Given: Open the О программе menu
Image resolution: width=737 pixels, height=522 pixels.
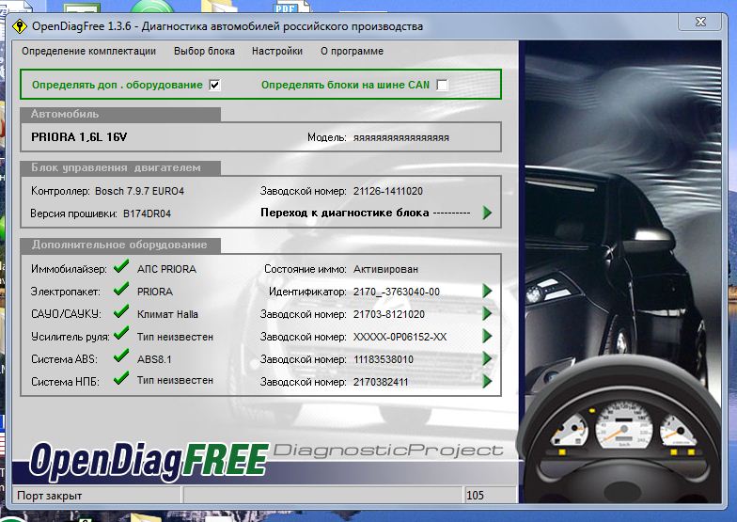Looking at the screenshot, I should 352,51.
